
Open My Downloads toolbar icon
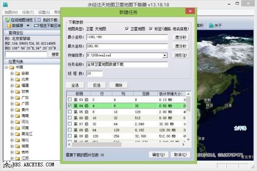coord(39,20)
